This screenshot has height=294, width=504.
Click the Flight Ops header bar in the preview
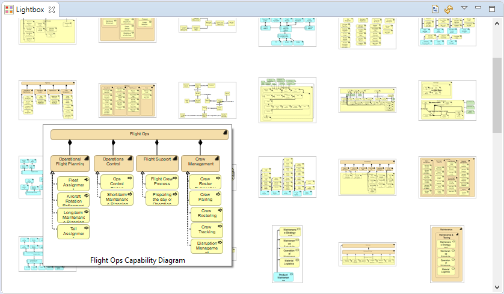(140, 134)
